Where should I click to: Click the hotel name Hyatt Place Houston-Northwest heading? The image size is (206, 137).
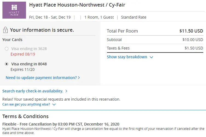click(77, 5)
